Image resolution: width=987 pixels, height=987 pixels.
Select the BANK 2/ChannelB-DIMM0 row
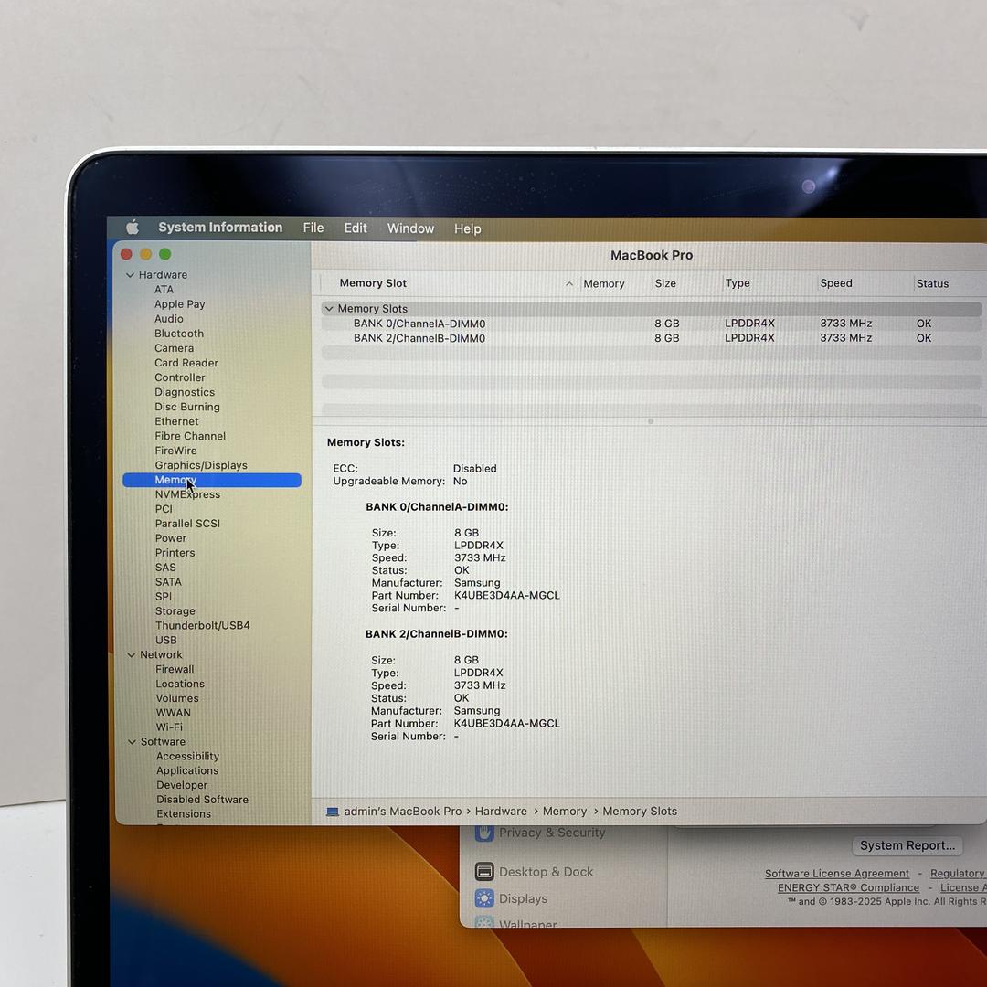(652, 338)
